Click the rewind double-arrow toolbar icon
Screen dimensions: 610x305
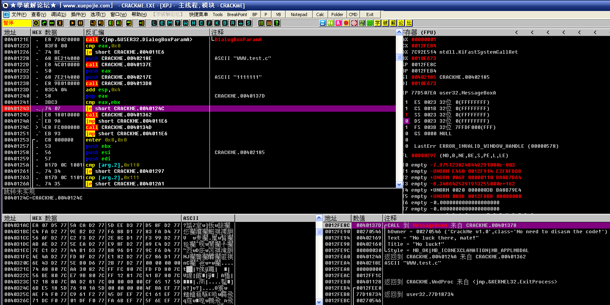click(52, 23)
